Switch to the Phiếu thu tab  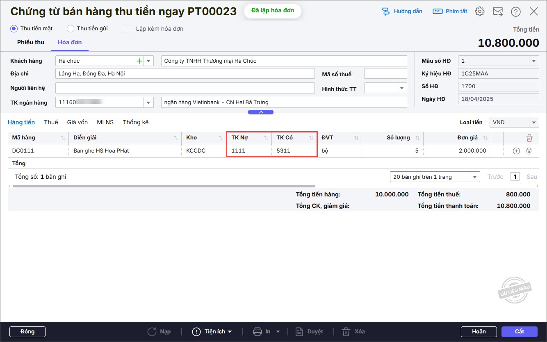tap(31, 42)
